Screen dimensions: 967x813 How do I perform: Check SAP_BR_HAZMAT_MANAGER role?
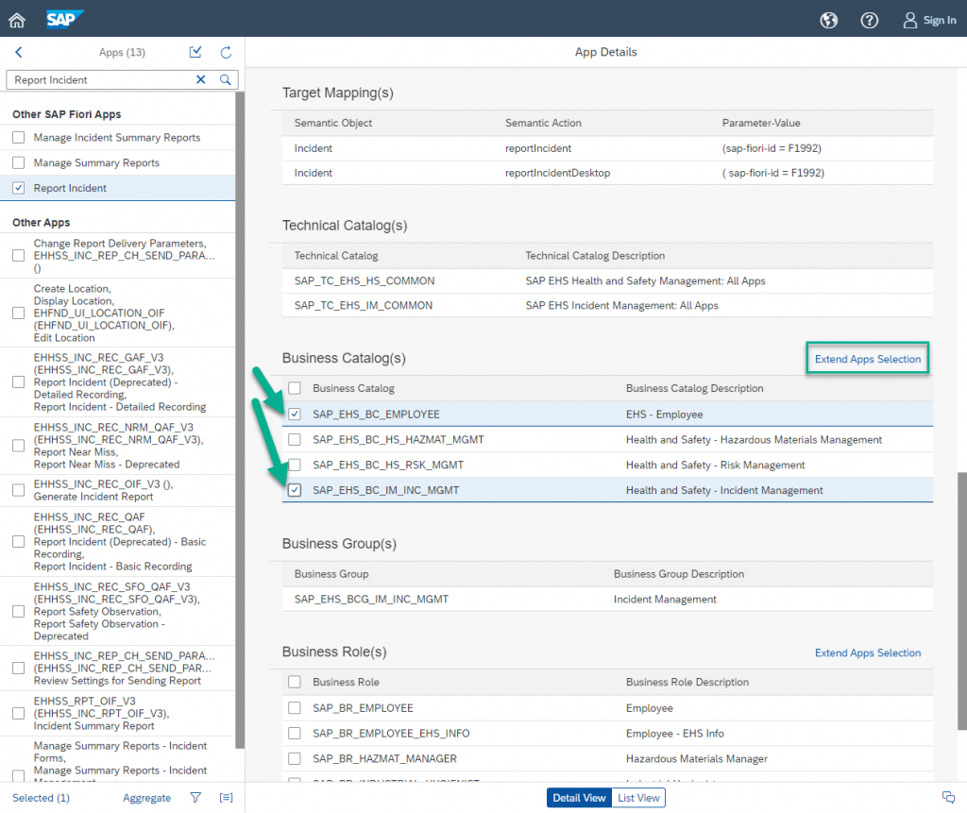pyautogui.click(x=295, y=758)
